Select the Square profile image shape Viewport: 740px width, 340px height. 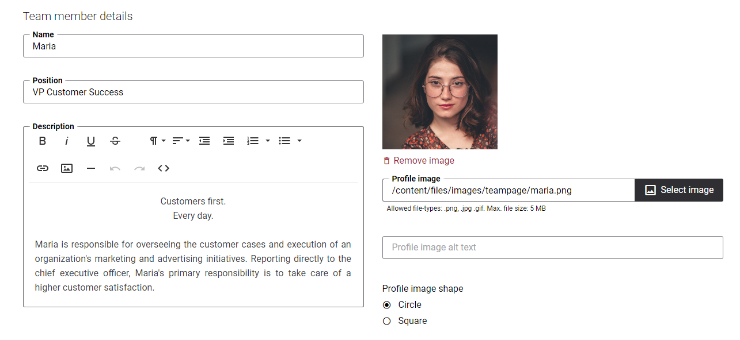(387, 321)
